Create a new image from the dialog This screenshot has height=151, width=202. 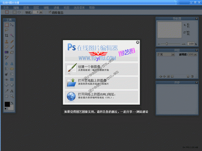coord(101,69)
